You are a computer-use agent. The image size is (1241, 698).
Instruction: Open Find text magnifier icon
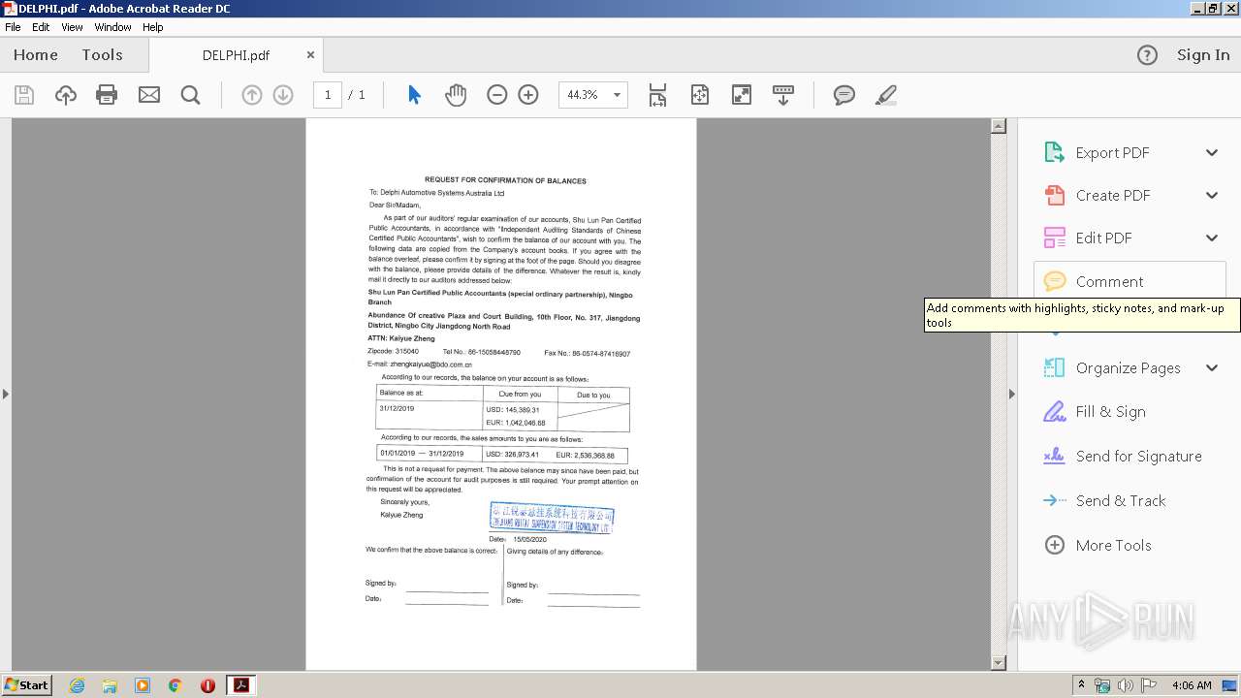pos(190,95)
